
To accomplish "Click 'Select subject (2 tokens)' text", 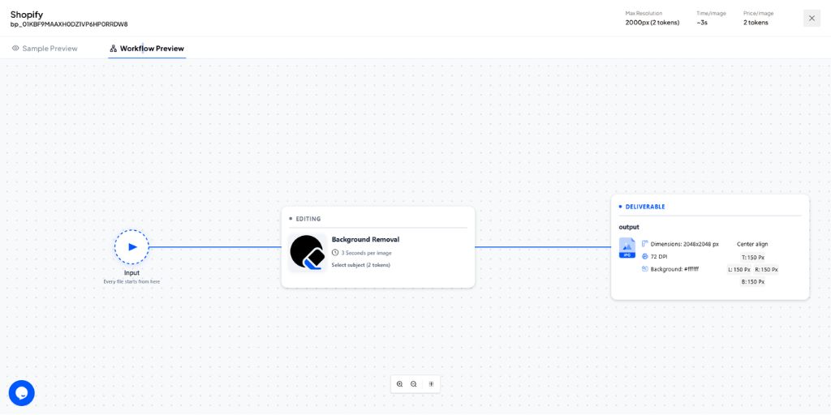I will pos(361,265).
